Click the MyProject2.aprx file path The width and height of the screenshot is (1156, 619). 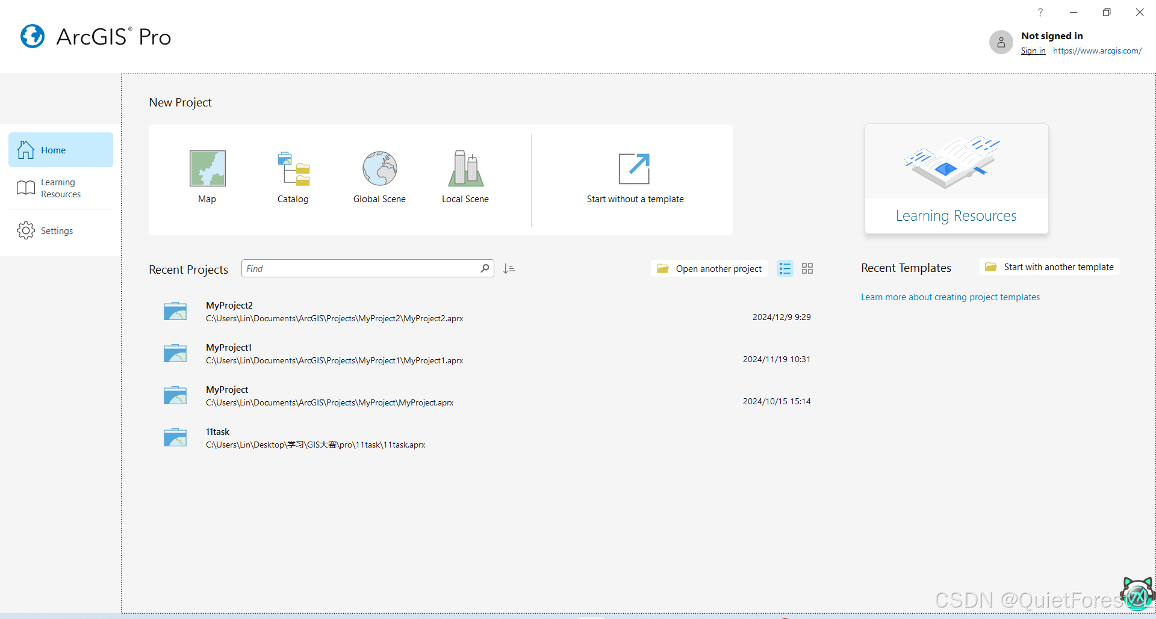tap(335, 319)
